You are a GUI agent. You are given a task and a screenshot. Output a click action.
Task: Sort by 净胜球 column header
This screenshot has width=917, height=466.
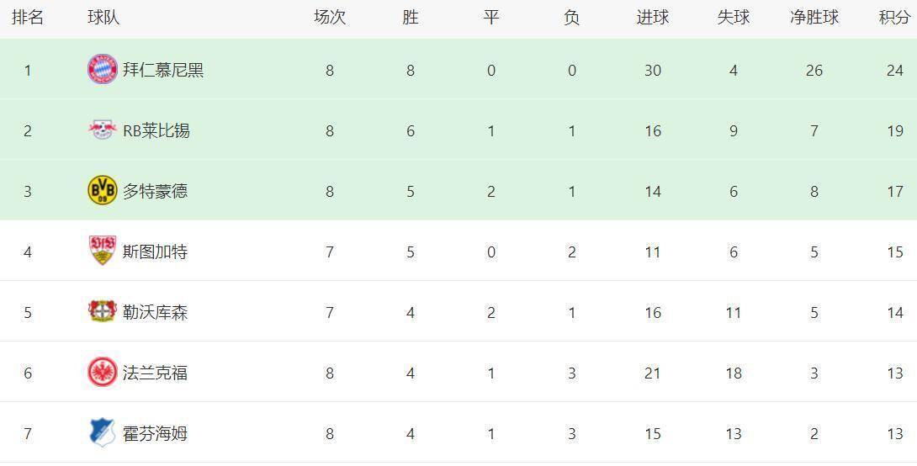[x=814, y=18]
